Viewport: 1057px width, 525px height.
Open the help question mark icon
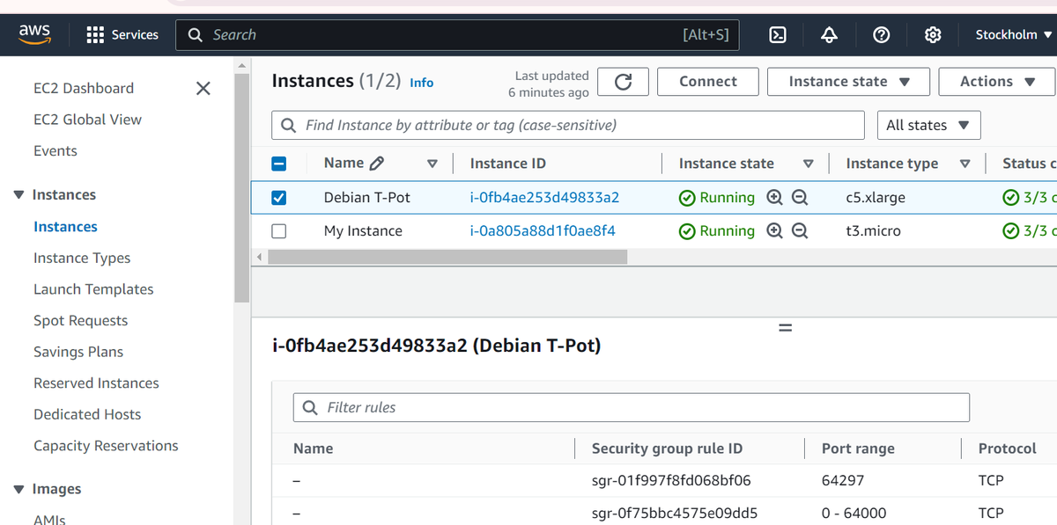pos(881,35)
